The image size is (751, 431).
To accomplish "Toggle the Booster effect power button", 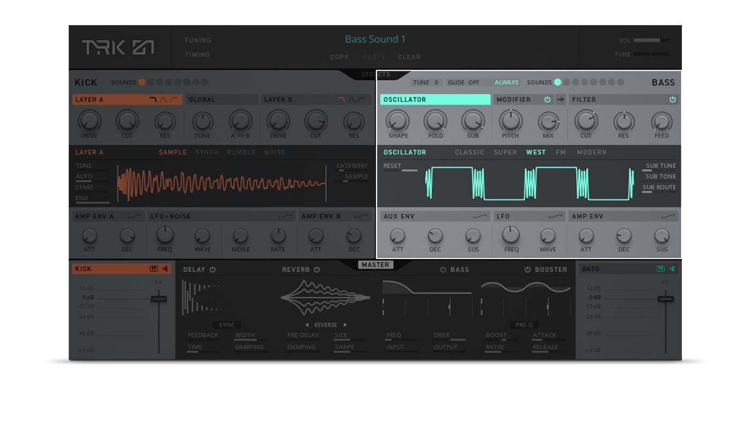I will [528, 270].
